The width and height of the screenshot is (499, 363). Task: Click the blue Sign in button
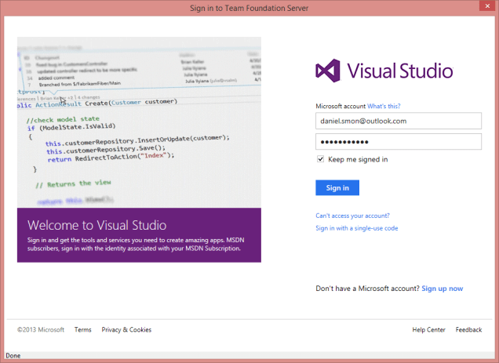pyautogui.click(x=337, y=187)
